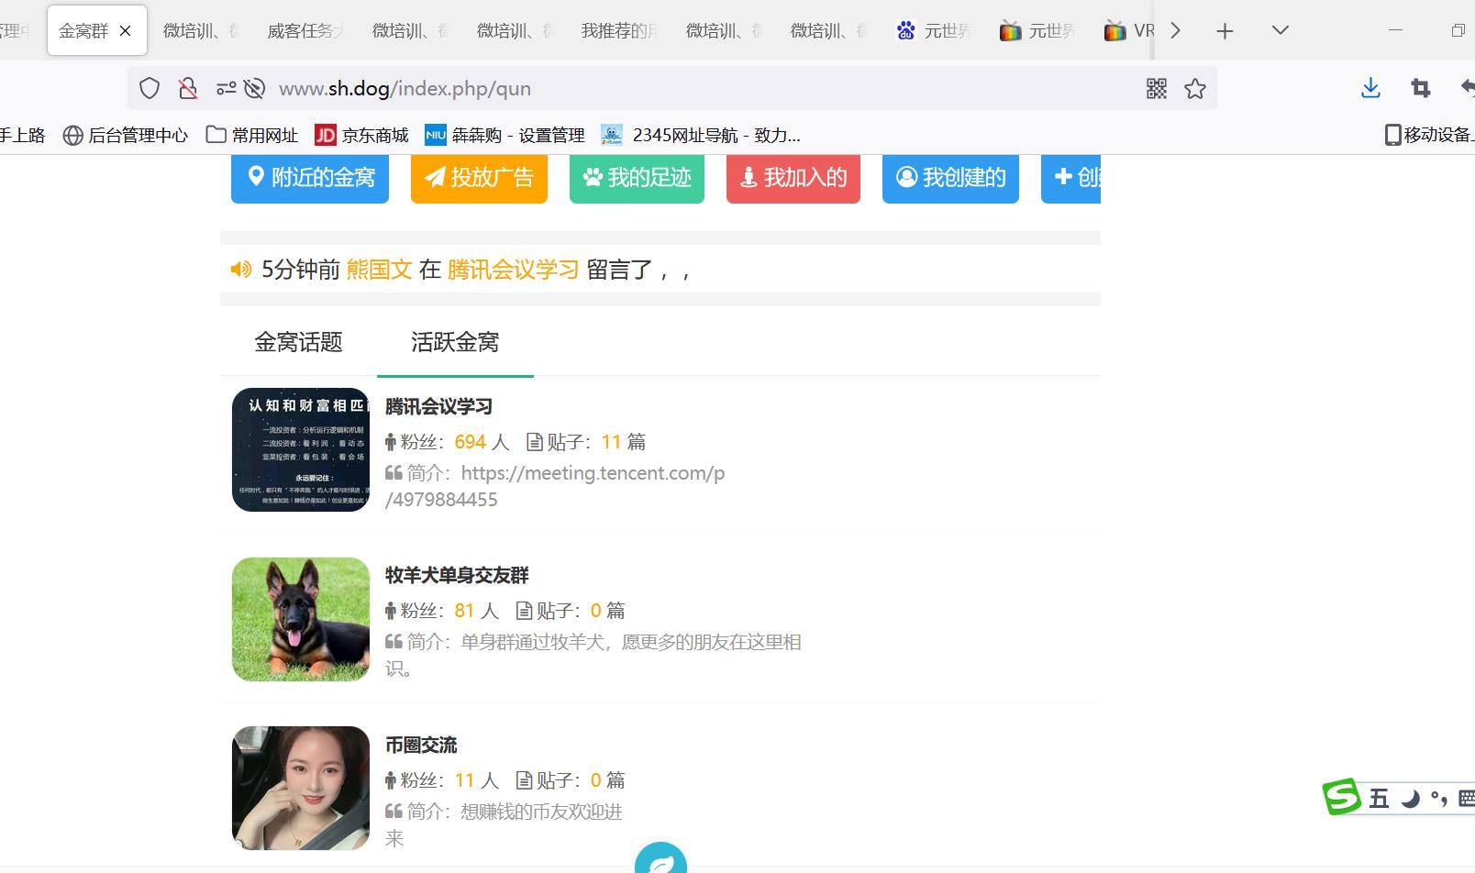Open the 腾讯会议学习 group title link
Image resolution: width=1475 pixels, height=873 pixels.
click(x=438, y=406)
